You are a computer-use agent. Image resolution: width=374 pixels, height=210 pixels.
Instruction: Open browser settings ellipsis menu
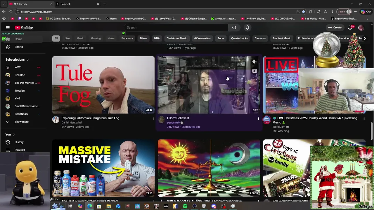coord(355,12)
